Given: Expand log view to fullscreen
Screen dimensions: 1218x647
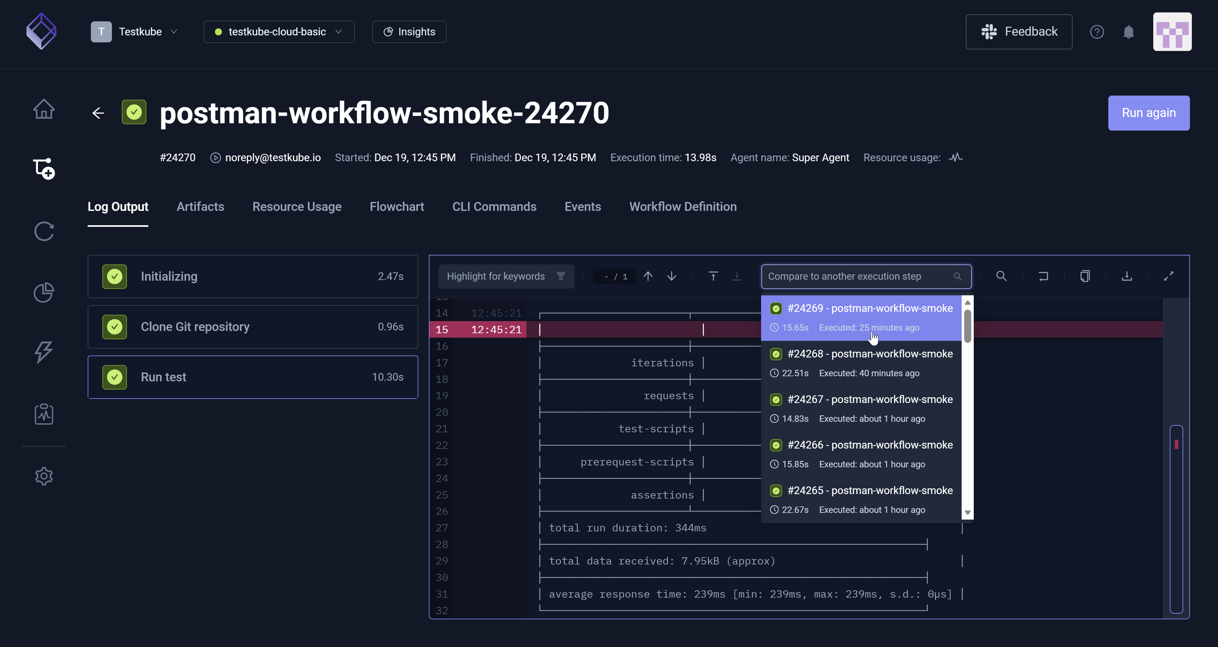Looking at the screenshot, I should [x=1168, y=276].
